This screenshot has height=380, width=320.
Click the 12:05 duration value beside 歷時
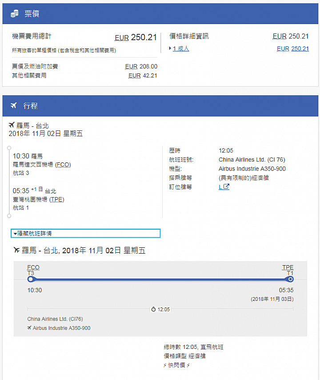[226, 150]
